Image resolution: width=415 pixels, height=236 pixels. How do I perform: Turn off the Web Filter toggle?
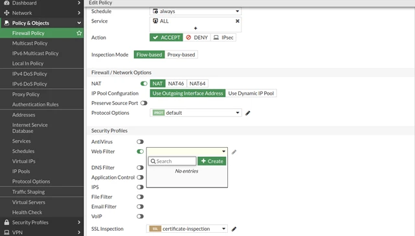pos(140,152)
